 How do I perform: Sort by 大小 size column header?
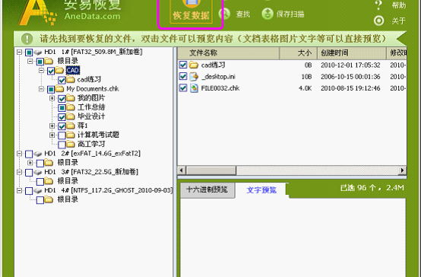pos(299,53)
